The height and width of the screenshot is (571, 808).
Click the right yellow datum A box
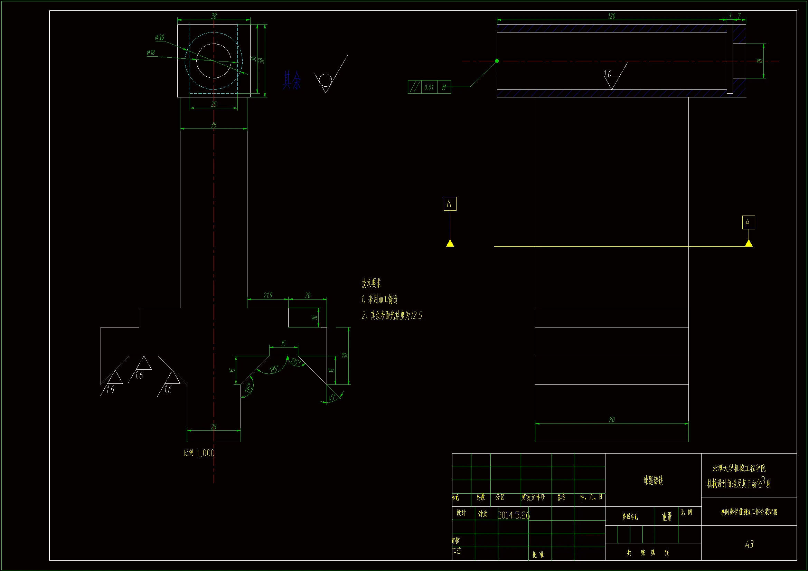tap(748, 222)
